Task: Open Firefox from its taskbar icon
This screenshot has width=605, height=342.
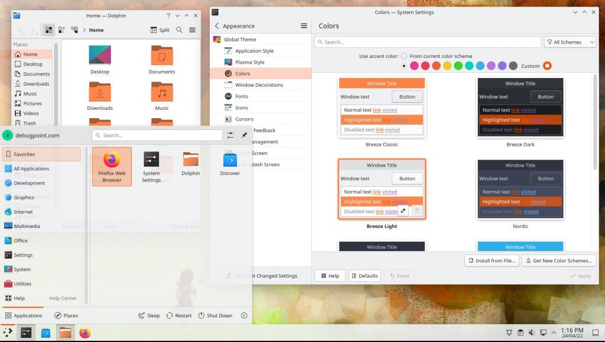Action: (85, 333)
